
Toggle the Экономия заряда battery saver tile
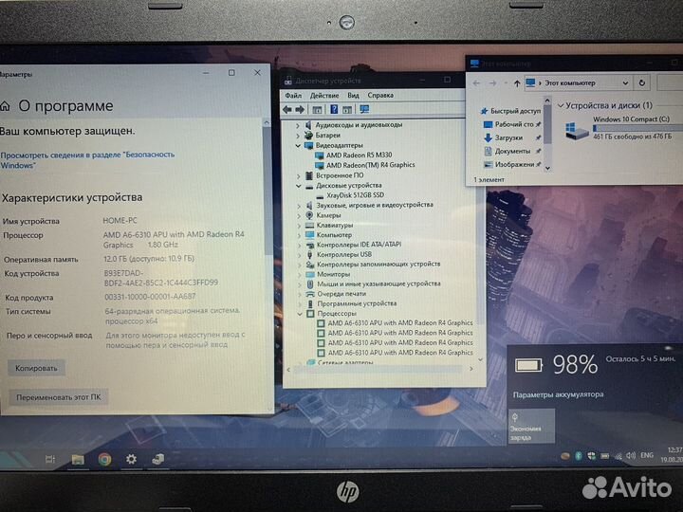click(x=531, y=426)
